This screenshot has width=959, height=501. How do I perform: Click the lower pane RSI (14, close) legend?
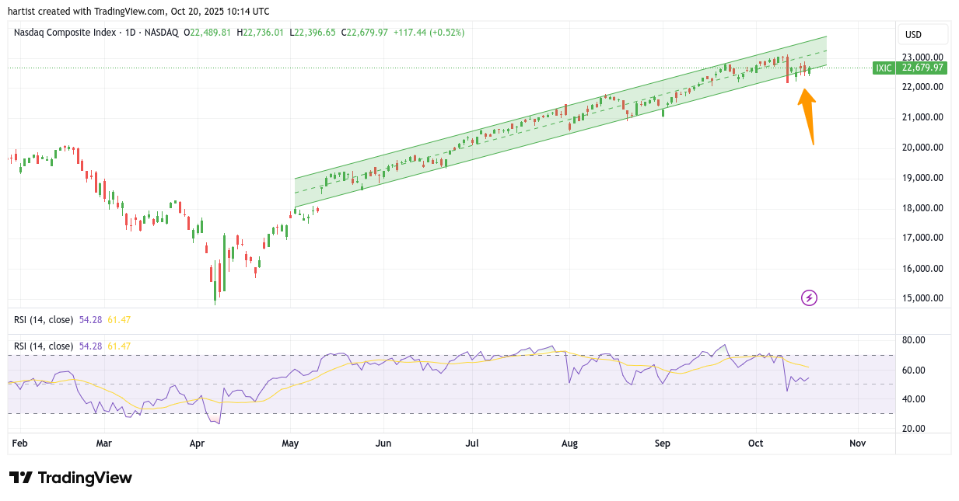(44, 346)
